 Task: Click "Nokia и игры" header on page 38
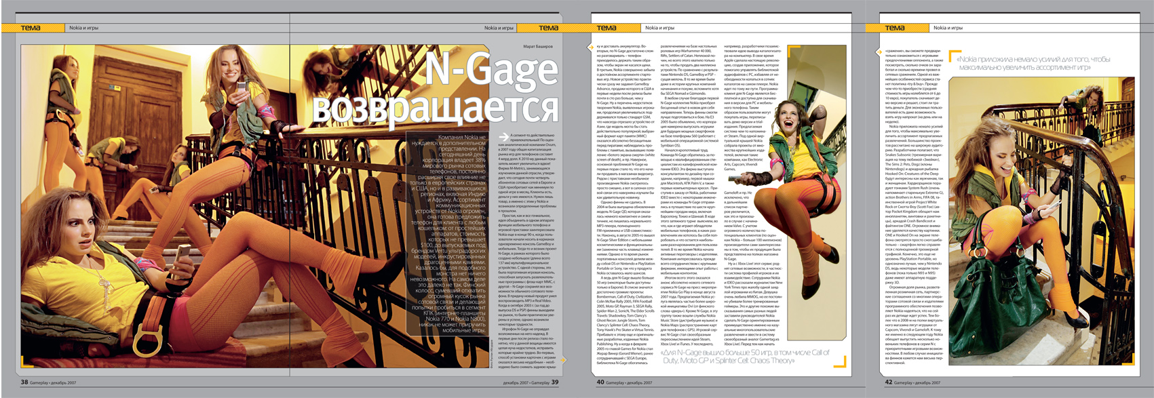[83, 28]
